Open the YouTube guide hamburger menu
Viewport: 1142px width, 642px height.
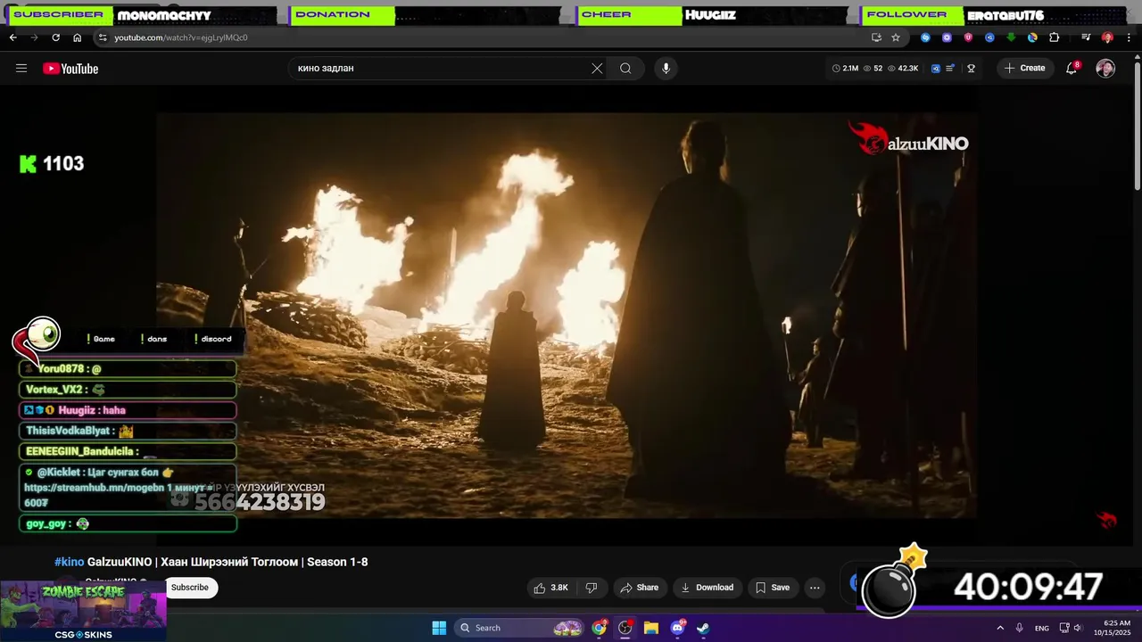click(21, 69)
